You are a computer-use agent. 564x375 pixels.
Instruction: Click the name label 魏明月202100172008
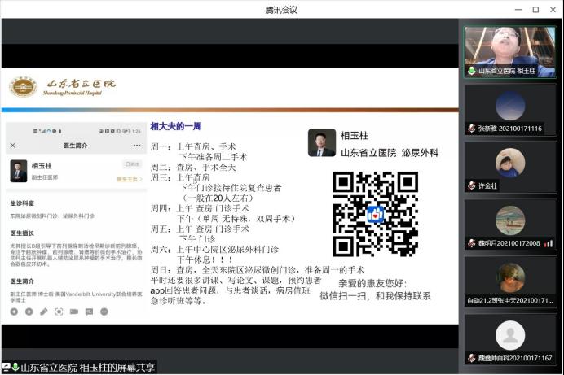tap(509, 243)
